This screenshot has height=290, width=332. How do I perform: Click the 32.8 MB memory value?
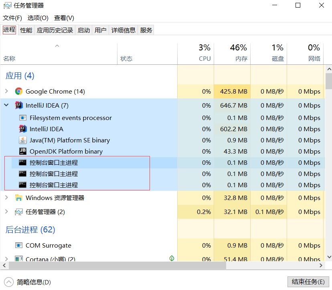coord(235,198)
